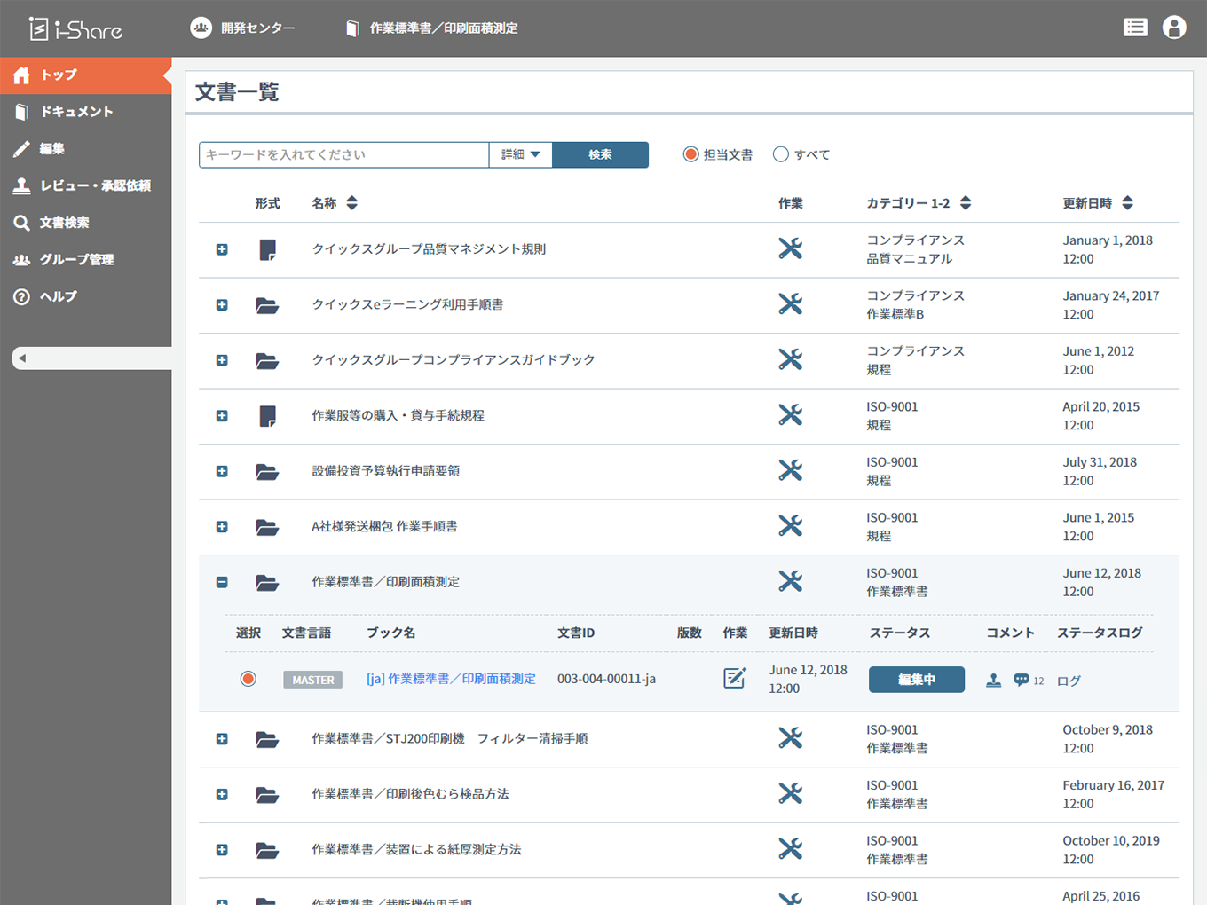Select the 担当文書 radio button
Screen dimensions: 1207x905
(x=690, y=154)
